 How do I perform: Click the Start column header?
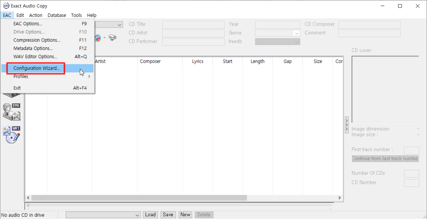[228, 61]
